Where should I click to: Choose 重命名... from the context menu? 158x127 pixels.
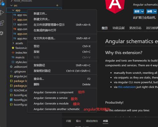pyautogui.click(x=62, y=79)
